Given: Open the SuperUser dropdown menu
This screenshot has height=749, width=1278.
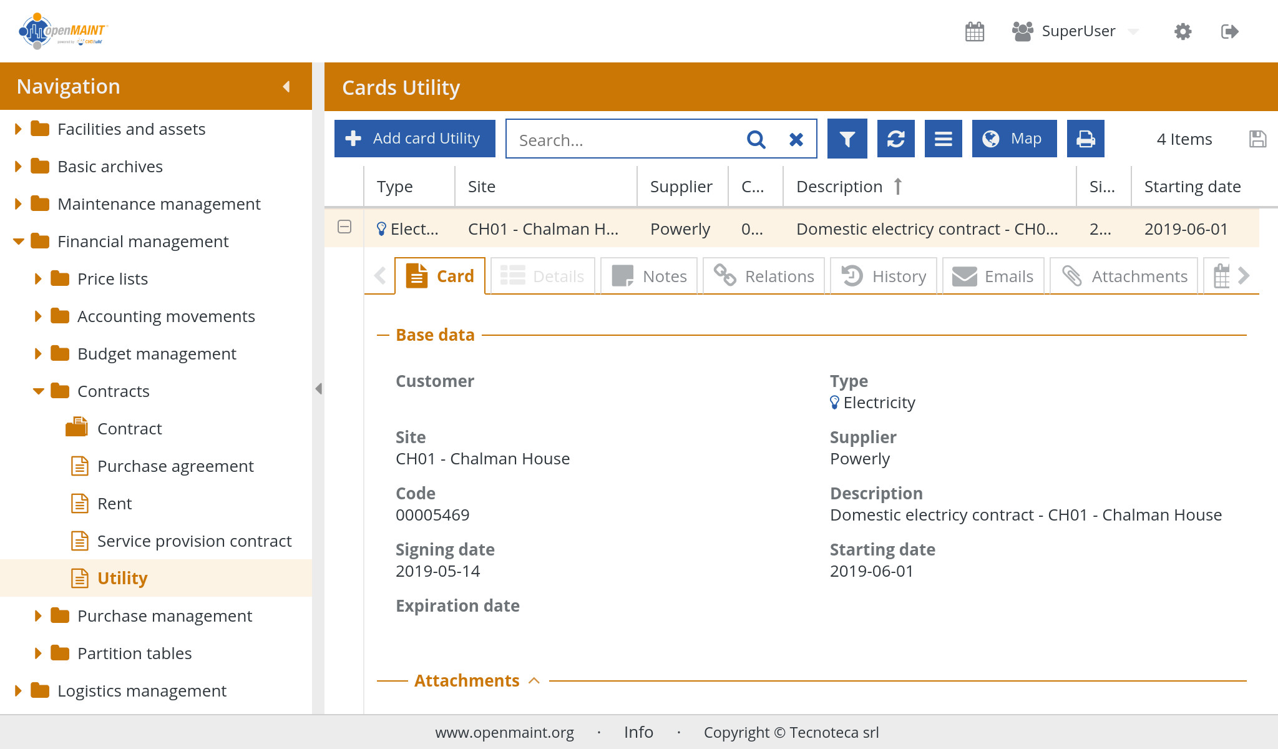Looking at the screenshot, I should [1133, 31].
